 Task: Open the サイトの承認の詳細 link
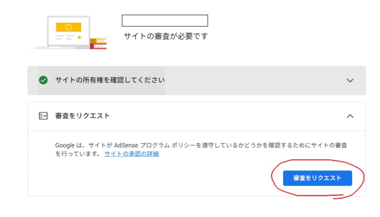[132, 154]
